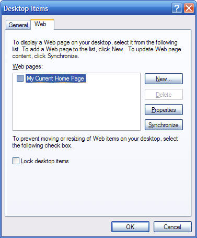The height and width of the screenshot is (238, 197).
Task: Click the Lock desktop items label text
Action: pyautogui.click(x=45, y=161)
